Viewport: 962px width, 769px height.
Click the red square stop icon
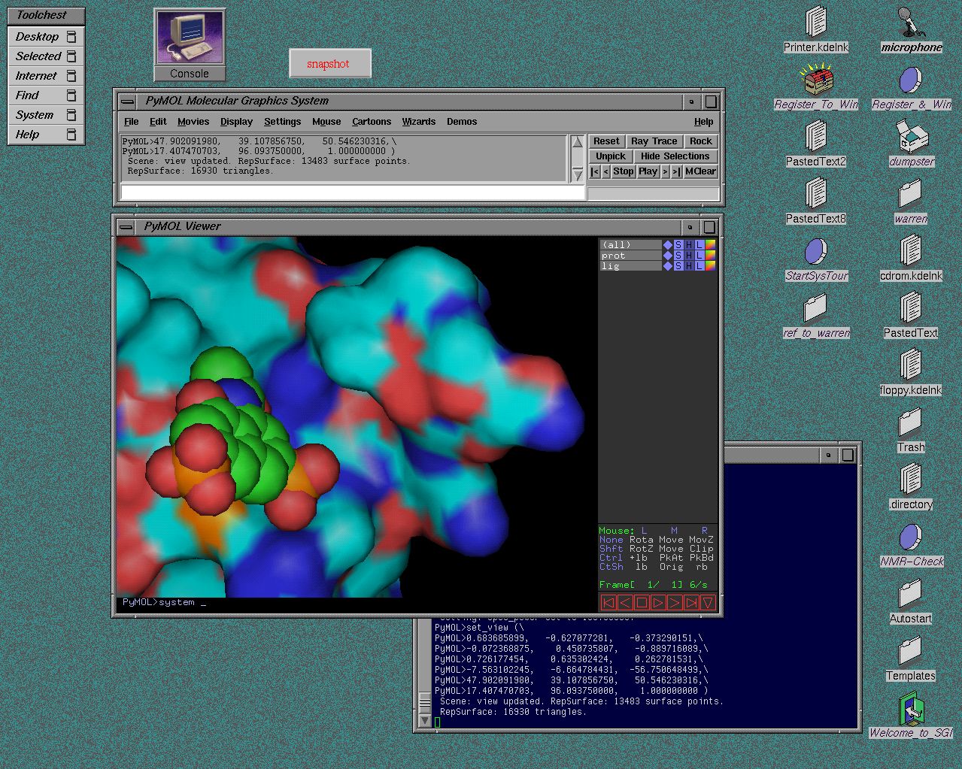(x=642, y=602)
